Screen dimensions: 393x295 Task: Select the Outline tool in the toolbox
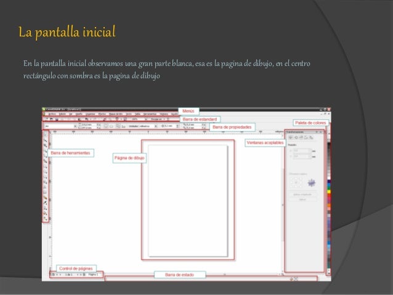tap(45, 208)
